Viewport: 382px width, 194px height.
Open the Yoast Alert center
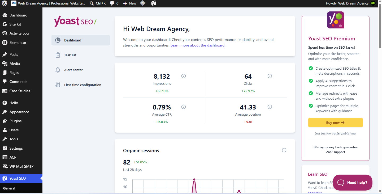pos(81,70)
